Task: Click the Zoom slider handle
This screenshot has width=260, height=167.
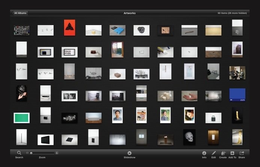Action: [x=31, y=153]
